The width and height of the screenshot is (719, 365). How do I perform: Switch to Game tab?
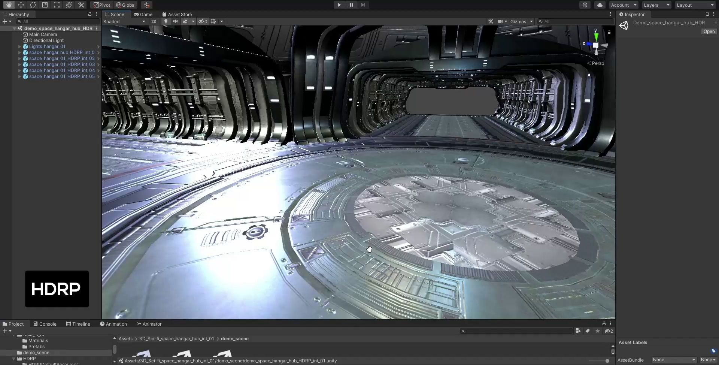pos(143,14)
